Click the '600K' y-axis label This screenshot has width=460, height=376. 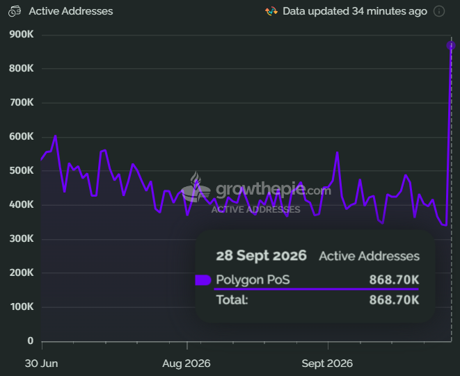coord(22,136)
